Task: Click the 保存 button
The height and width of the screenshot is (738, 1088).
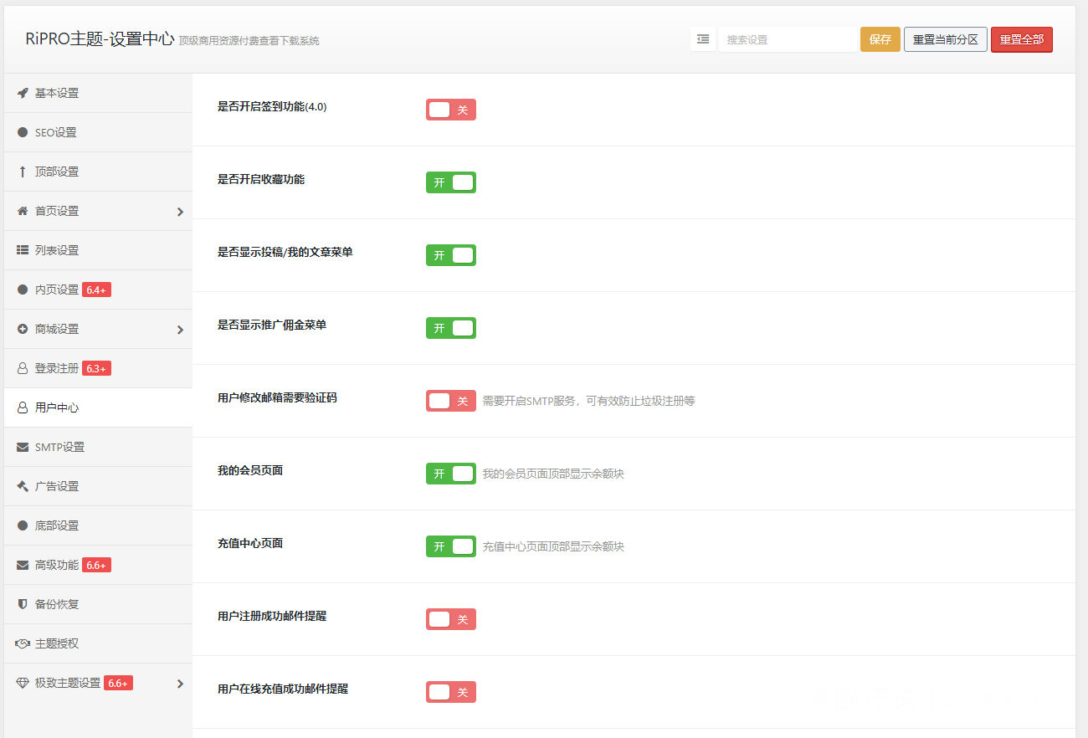Action: click(x=880, y=39)
